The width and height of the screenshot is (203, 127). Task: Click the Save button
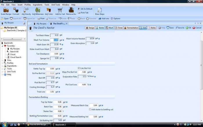click(170, 28)
